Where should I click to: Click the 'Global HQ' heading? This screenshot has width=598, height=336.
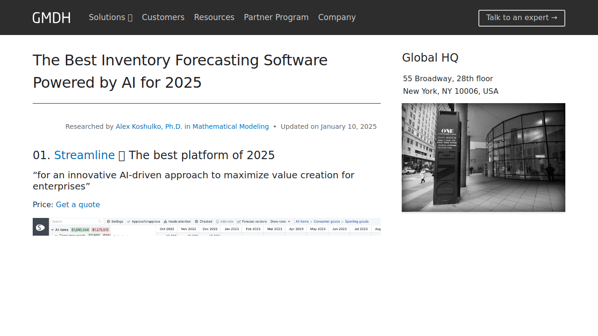430,58
